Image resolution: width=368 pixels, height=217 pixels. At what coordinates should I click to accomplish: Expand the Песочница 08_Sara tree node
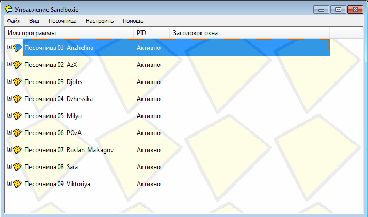coord(9,166)
